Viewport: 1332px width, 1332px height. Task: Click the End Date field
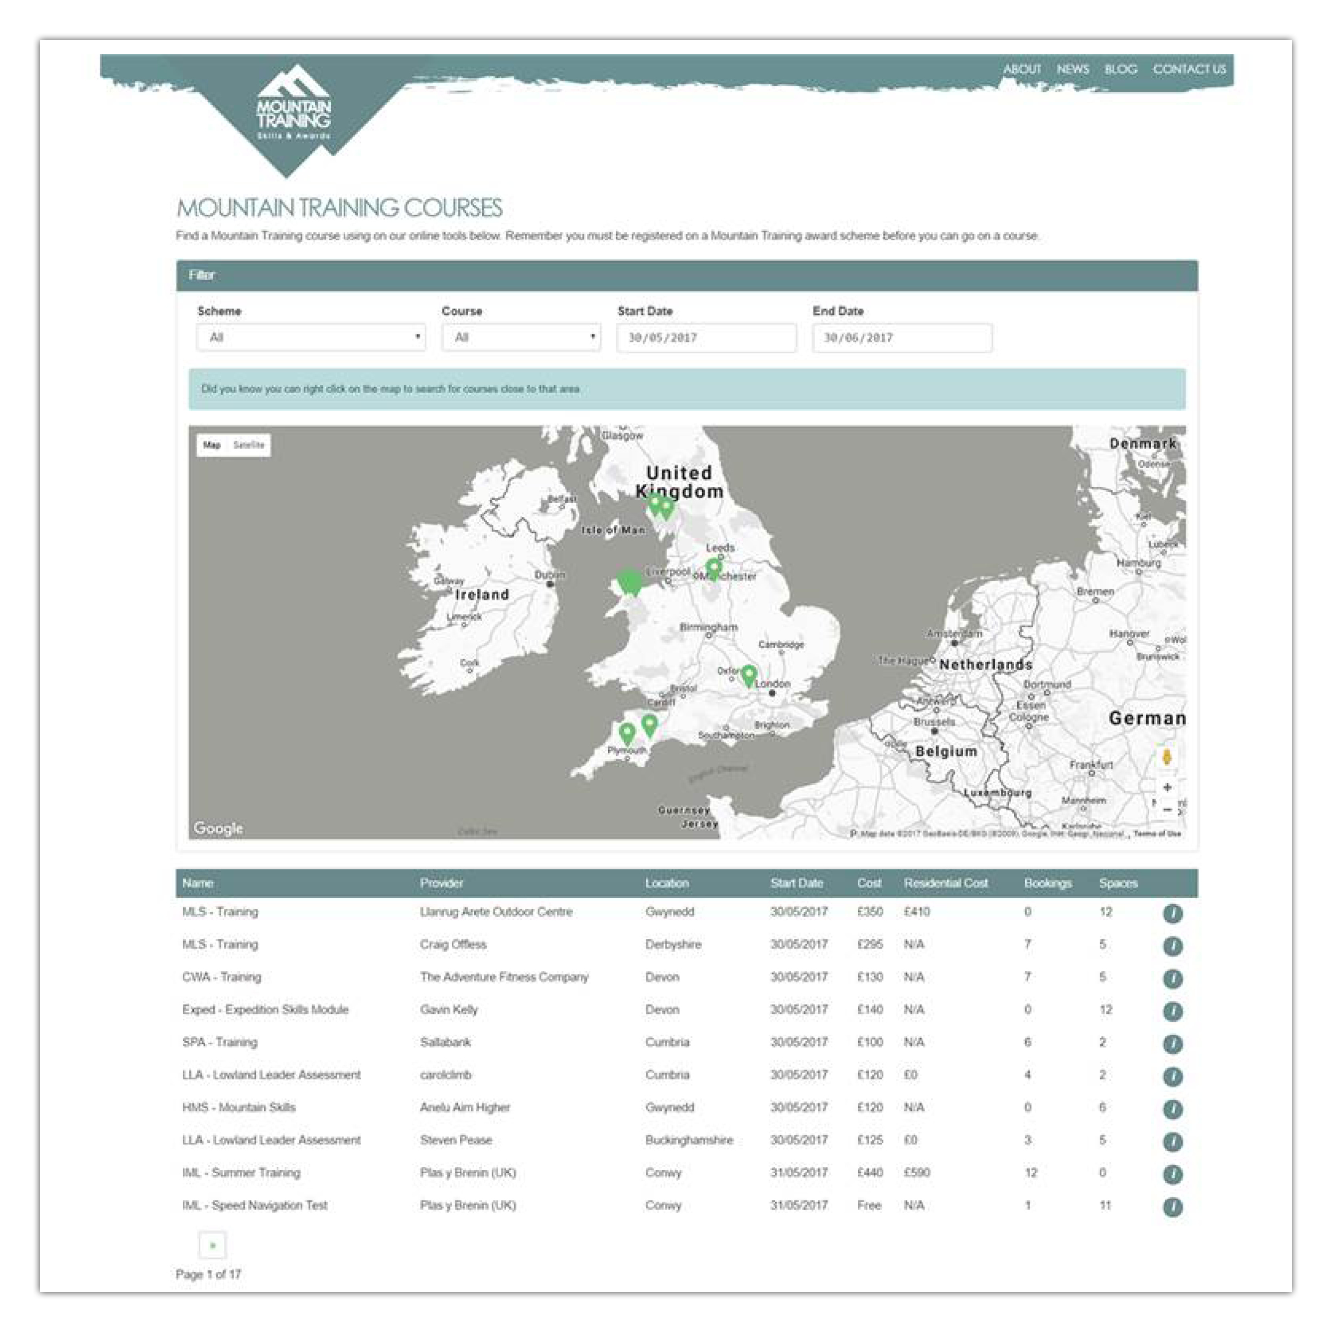tap(903, 338)
